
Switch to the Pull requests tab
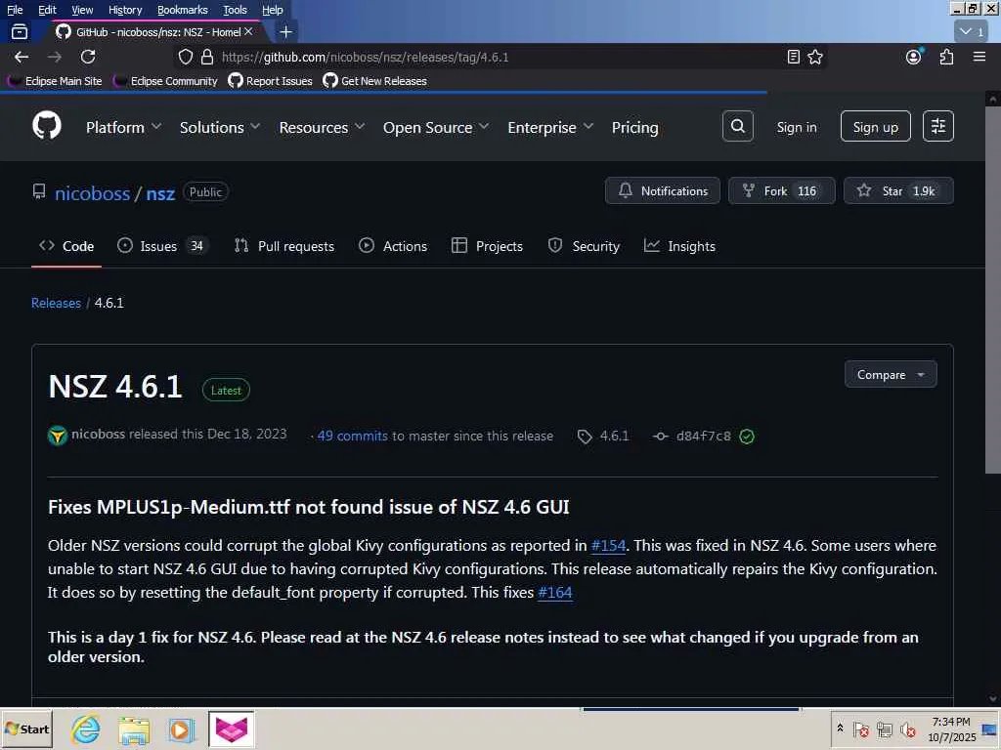284,246
